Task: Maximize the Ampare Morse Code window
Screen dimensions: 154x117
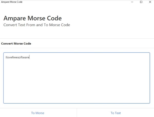Action: [141, 2]
